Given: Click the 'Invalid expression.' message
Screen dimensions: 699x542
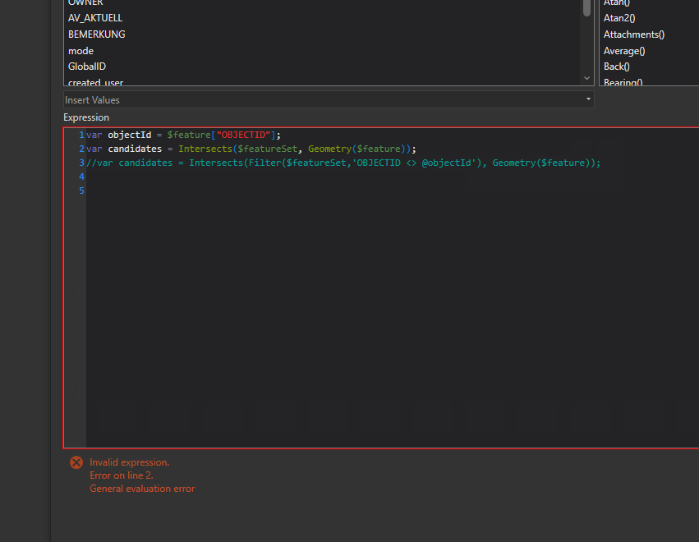Looking at the screenshot, I should pyautogui.click(x=129, y=462).
